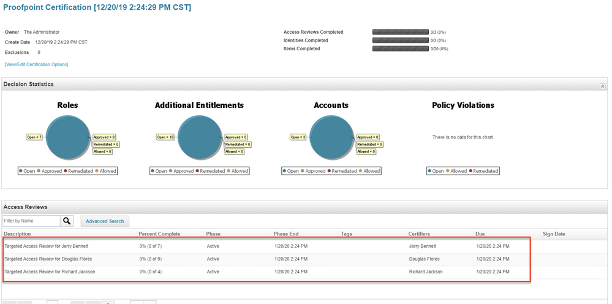This screenshot has height=304, width=612.
Task: Click the Access Reviews Completed progress bar
Action: click(x=400, y=32)
